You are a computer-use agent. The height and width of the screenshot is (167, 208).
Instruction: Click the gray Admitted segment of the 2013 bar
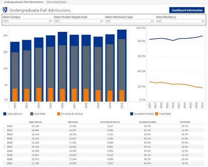[27, 69]
